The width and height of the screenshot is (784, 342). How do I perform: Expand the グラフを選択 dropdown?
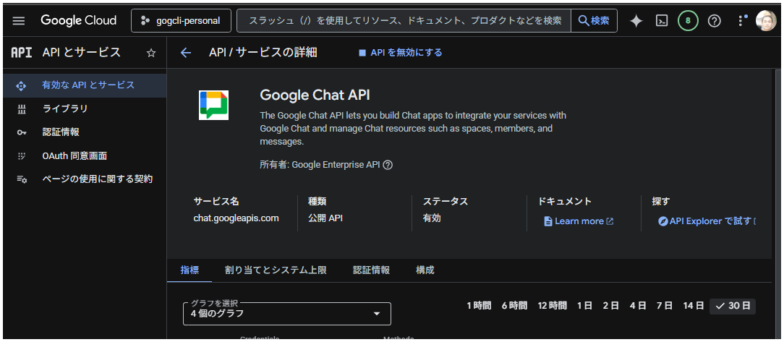pyautogui.click(x=287, y=314)
